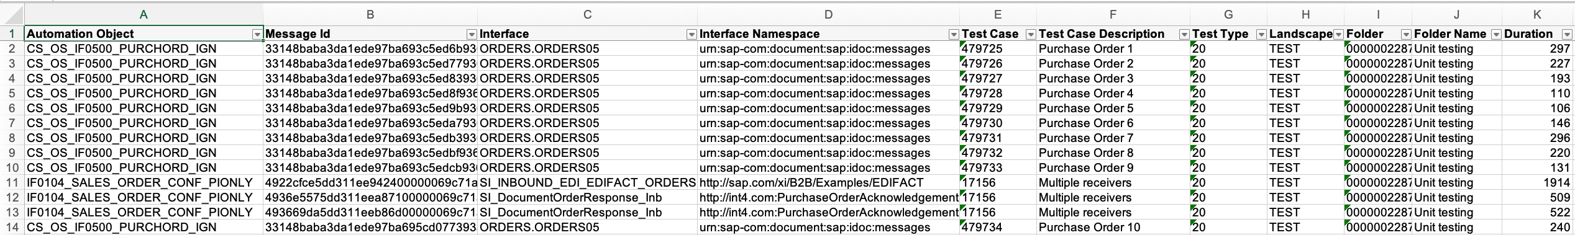Open the Folder Name filter arrow
The height and width of the screenshot is (235, 1575).
pyautogui.click(x=1496, y=35)
